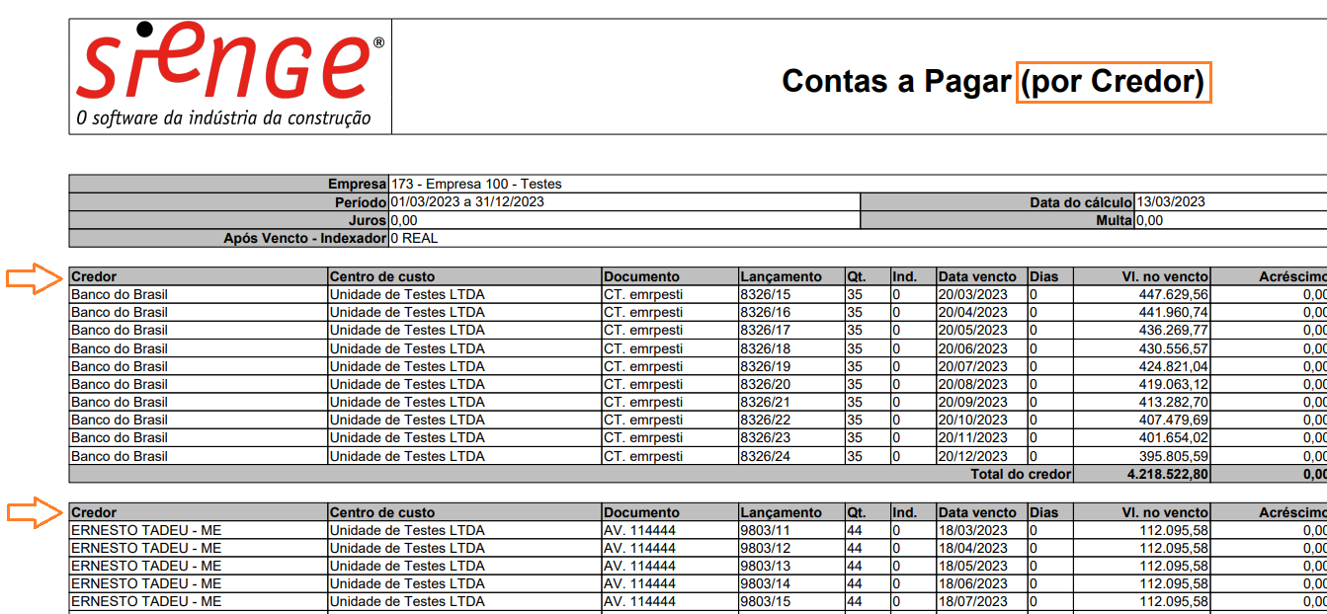Click lançamento 9803/14
Viewport: 1327px width, 614px height.
(x=766, y=583)
